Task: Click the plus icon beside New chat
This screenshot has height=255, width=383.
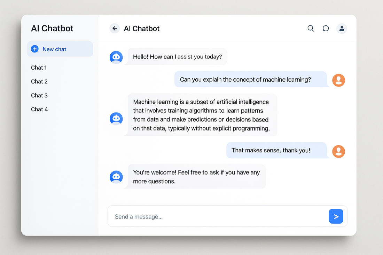Action: coord(35,49)
